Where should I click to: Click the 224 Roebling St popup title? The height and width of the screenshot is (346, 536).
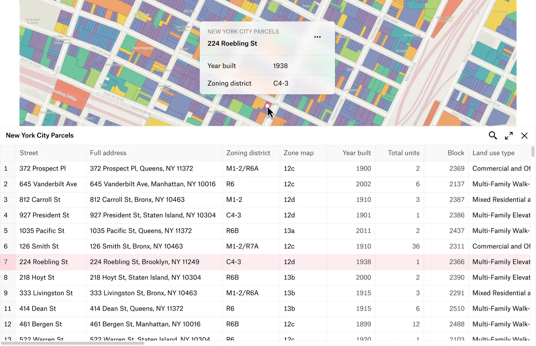point(232,44)
